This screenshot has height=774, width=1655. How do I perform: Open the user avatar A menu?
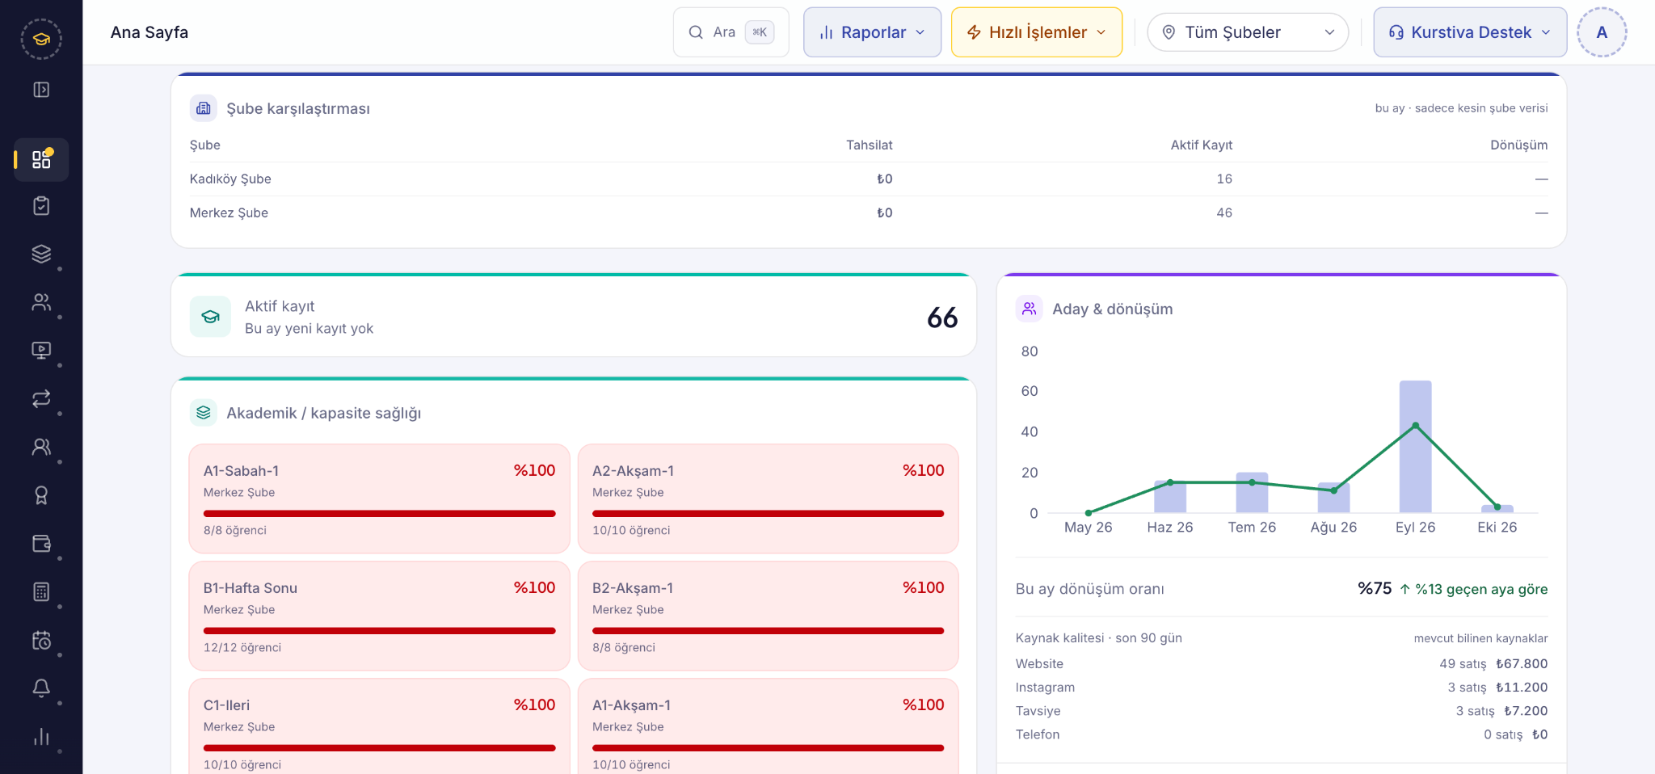tap(1602, 32)
